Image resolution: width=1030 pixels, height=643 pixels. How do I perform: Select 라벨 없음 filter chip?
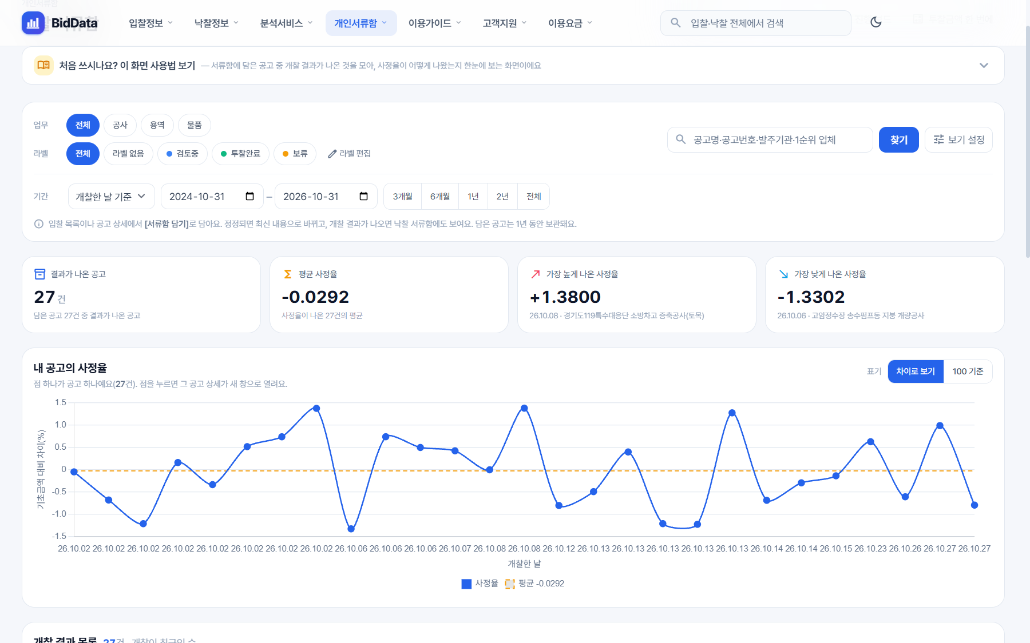[128, 154]
